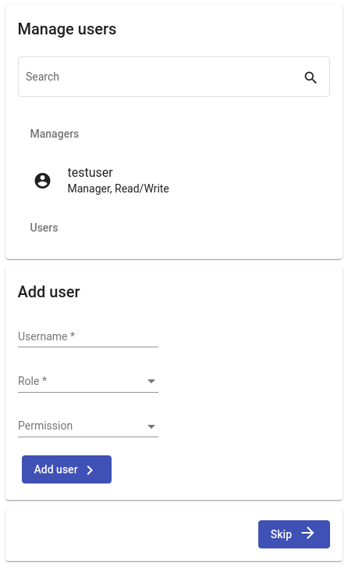This screenshot has width=348, height=568.
Task: Click the Manager, Read/Write subtitle text
Action: click(118, 189)
